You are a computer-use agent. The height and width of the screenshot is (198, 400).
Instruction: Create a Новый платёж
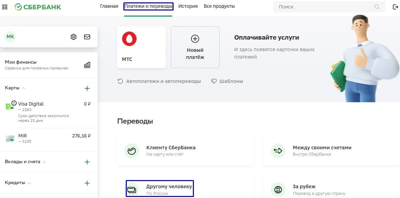(195, 47)
